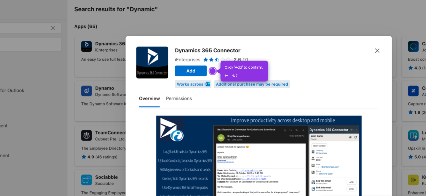Click the teal app icon beside the 5.0 rating
The width and height of the screenshot is (426, 196).
pyautogui.click(x=413, y=135)
